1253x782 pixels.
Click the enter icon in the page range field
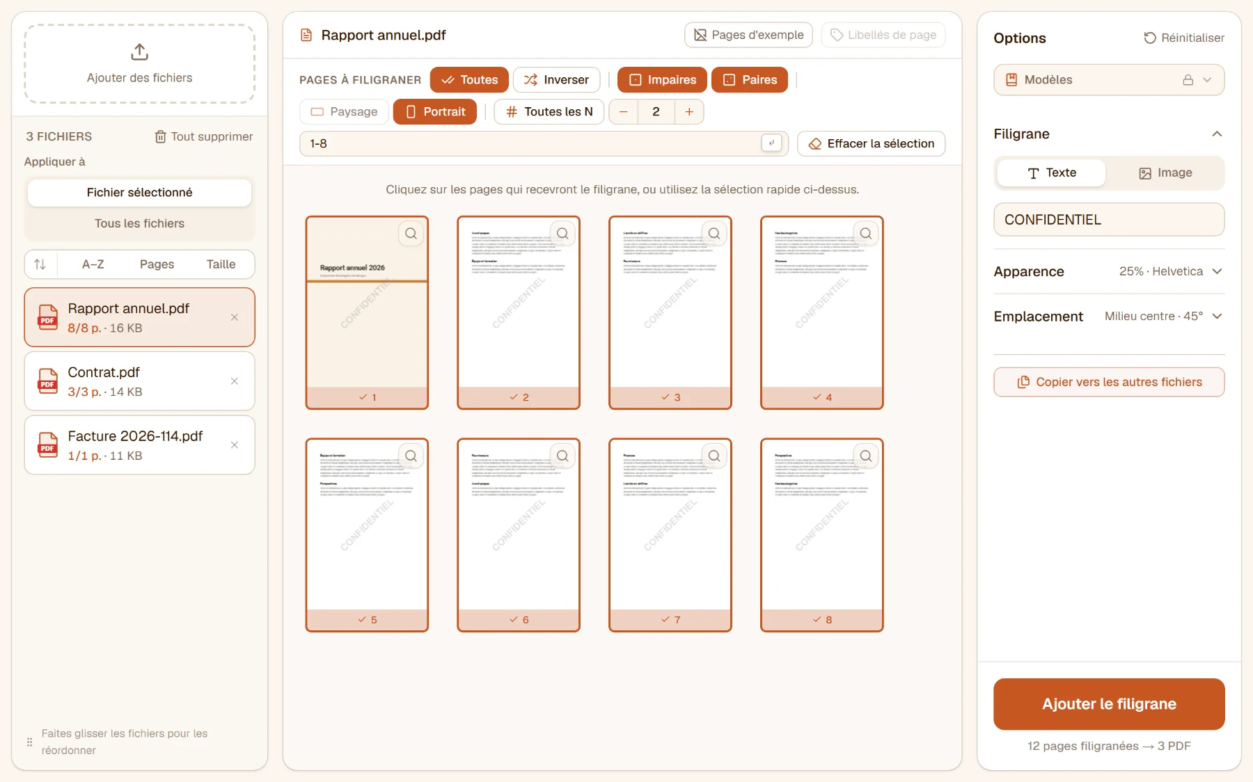coord(771,143)
